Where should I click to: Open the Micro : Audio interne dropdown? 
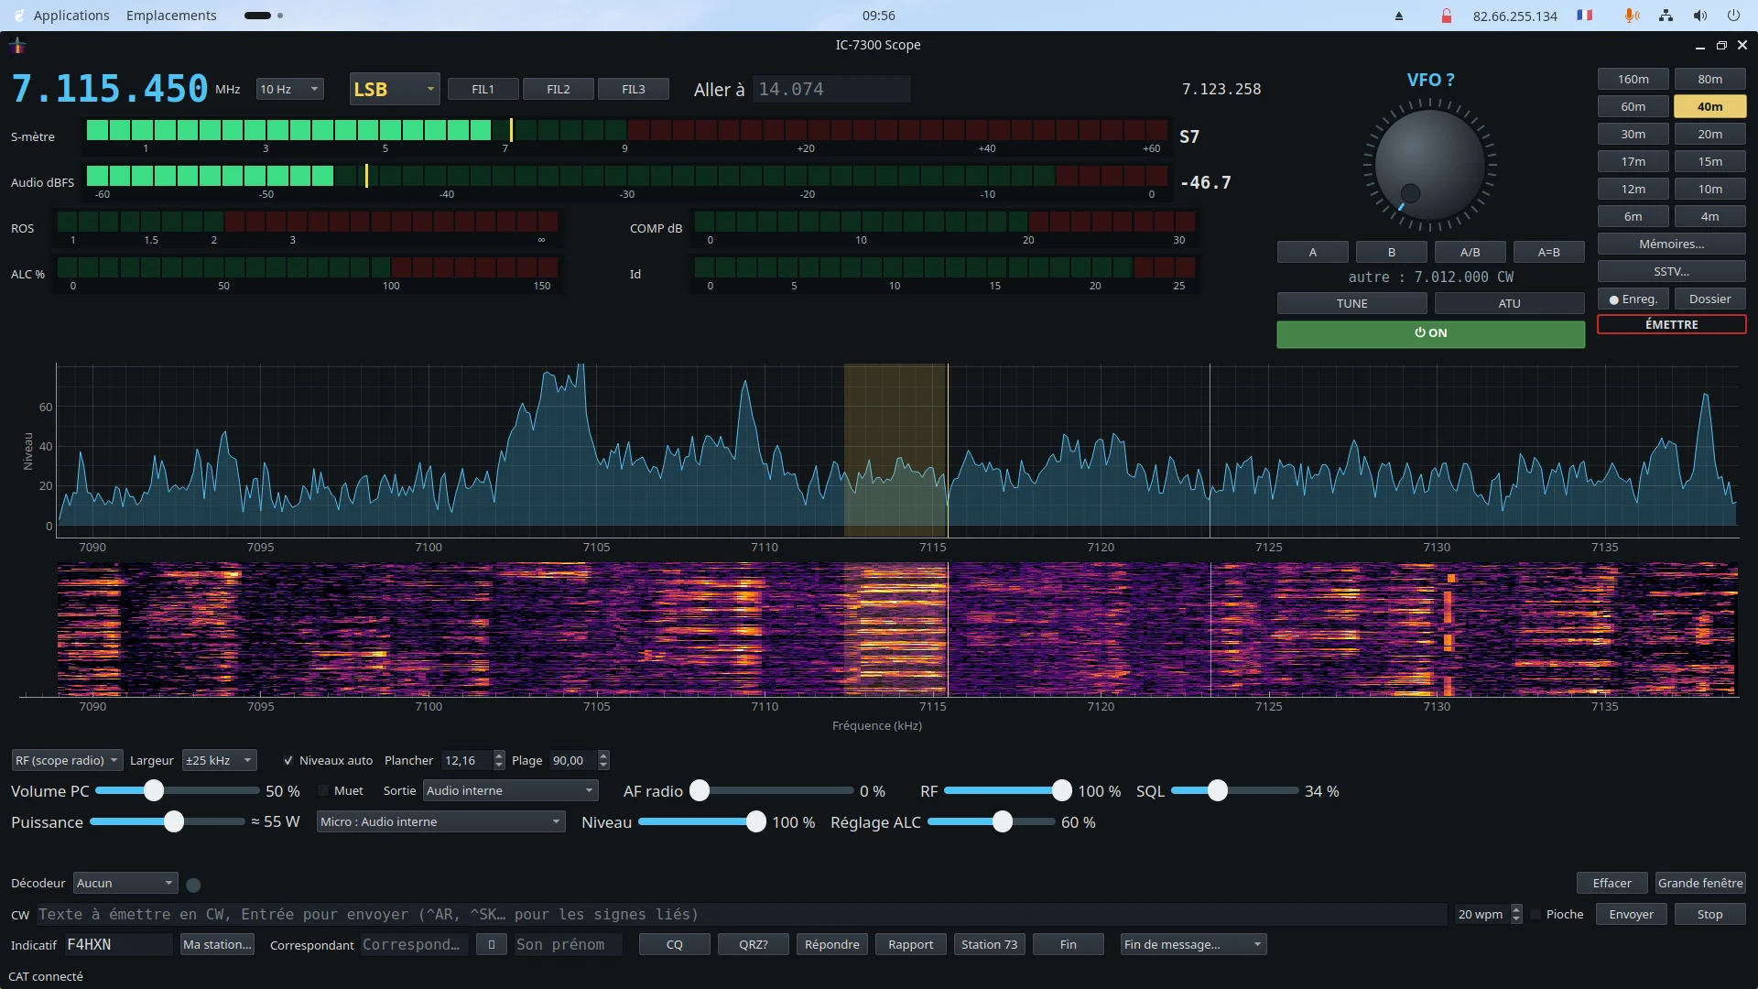pos(440,821)
